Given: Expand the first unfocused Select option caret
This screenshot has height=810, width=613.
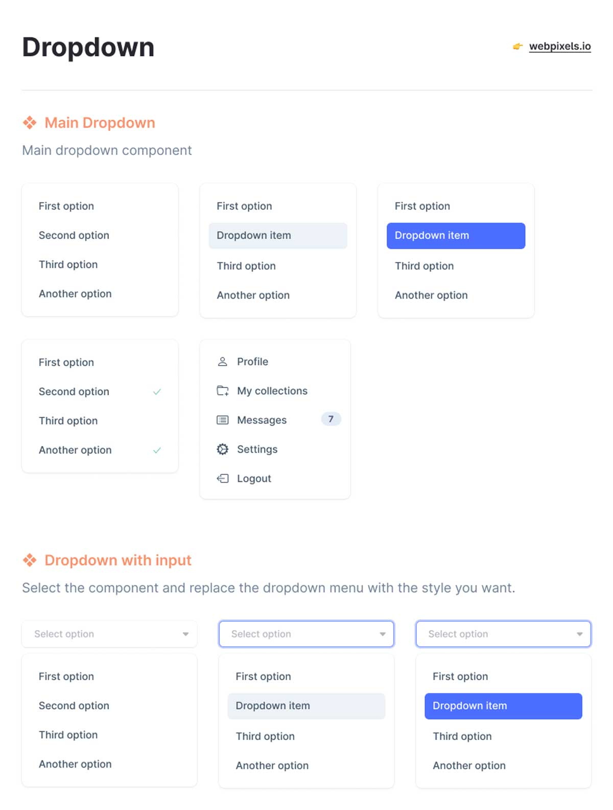Looking at the screenshot, I should click(x=185, y=634).
